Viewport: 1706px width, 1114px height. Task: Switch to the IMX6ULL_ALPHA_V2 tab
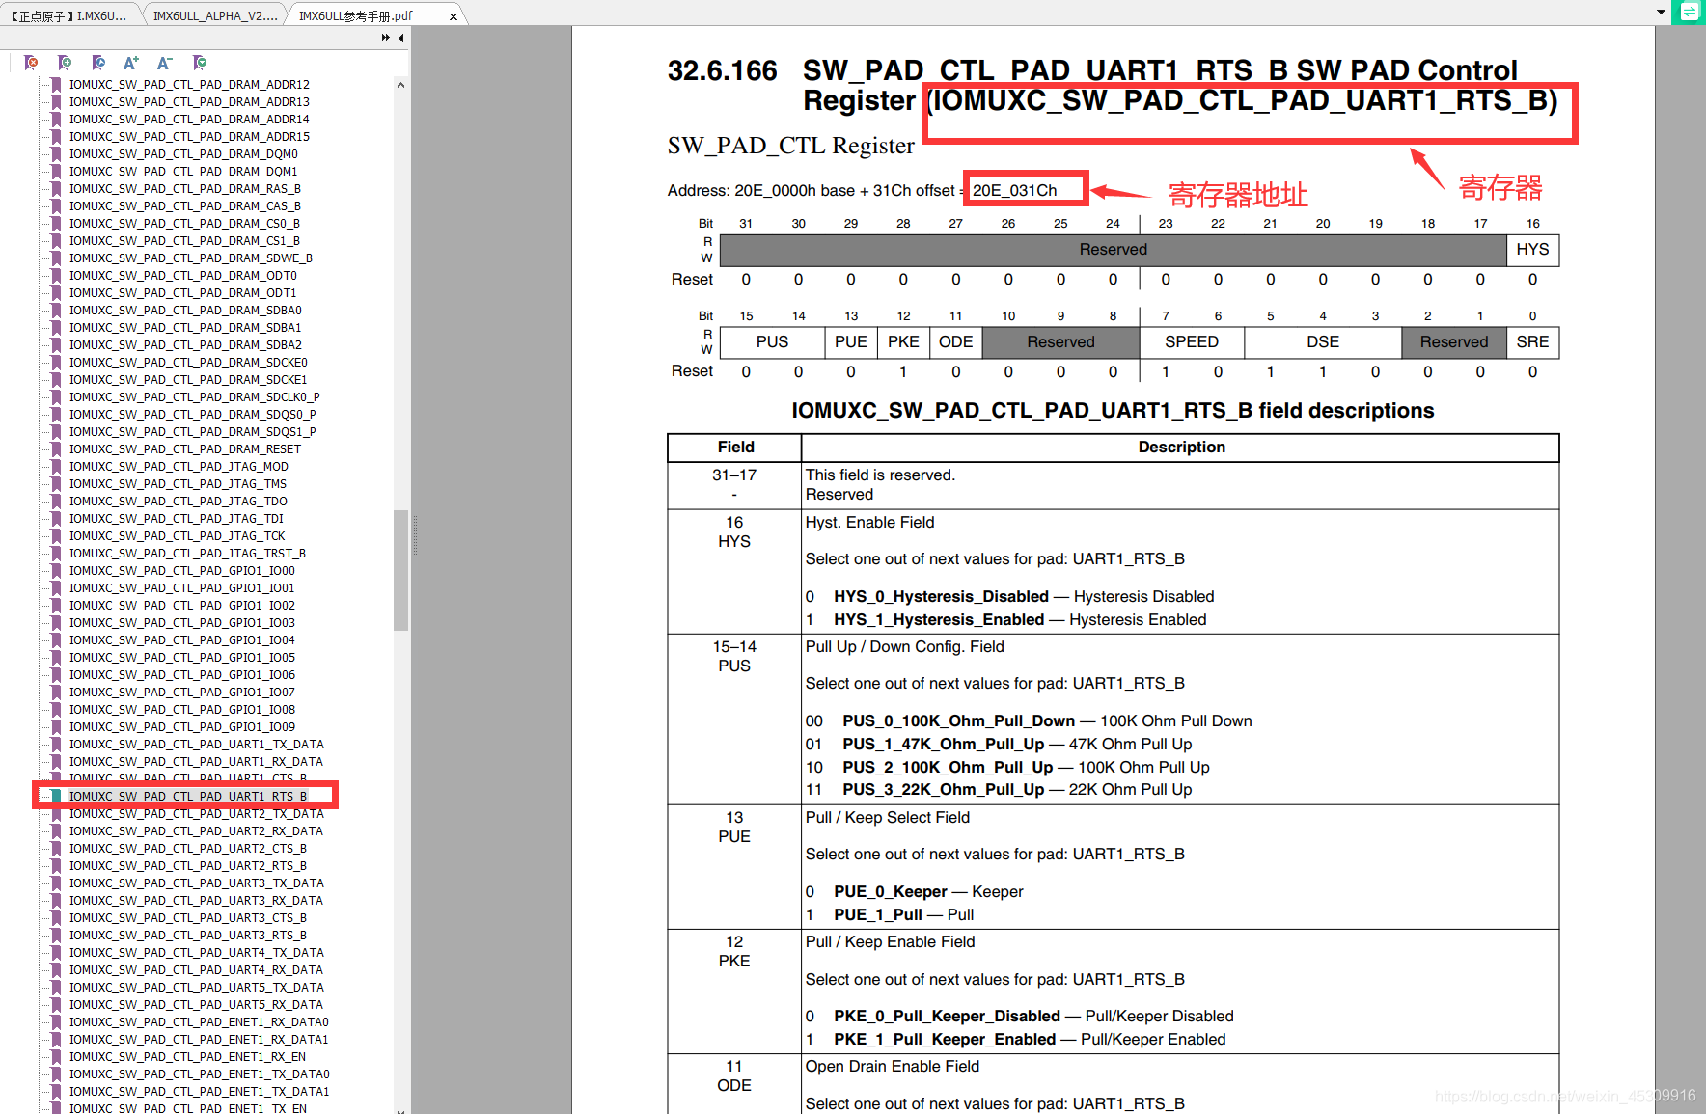(215, 15)
